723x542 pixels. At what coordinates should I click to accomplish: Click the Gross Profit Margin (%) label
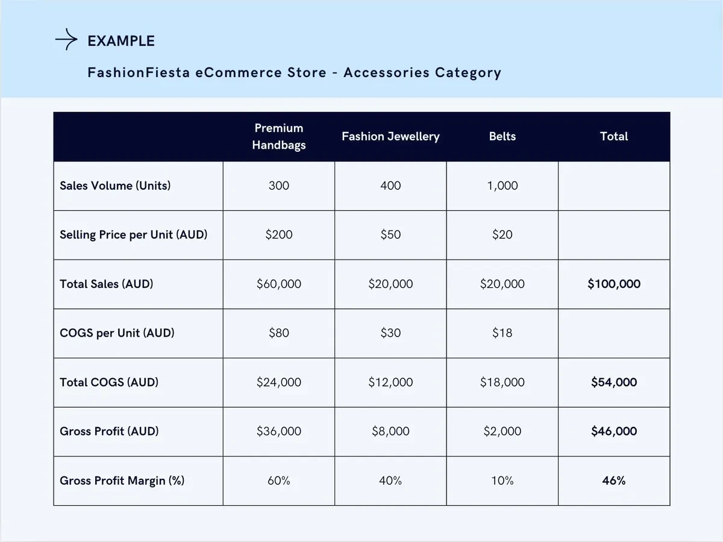point(122,481)
